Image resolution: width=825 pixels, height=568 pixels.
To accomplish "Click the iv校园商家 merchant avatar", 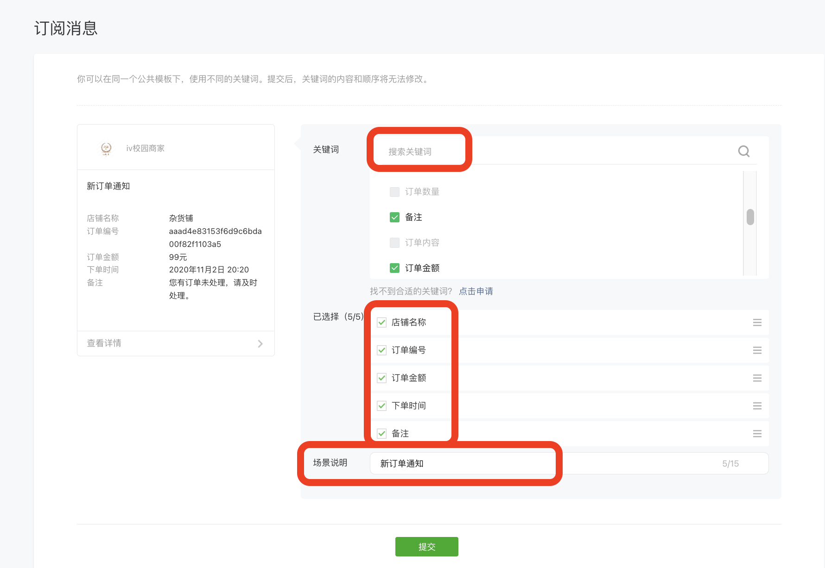I will [x=106, y=148].
